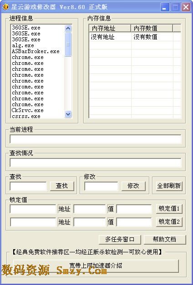The width and height of the screenshot is (193, 285).
Task: Select csrss.exe in the process list
Action: pos(26,116)
